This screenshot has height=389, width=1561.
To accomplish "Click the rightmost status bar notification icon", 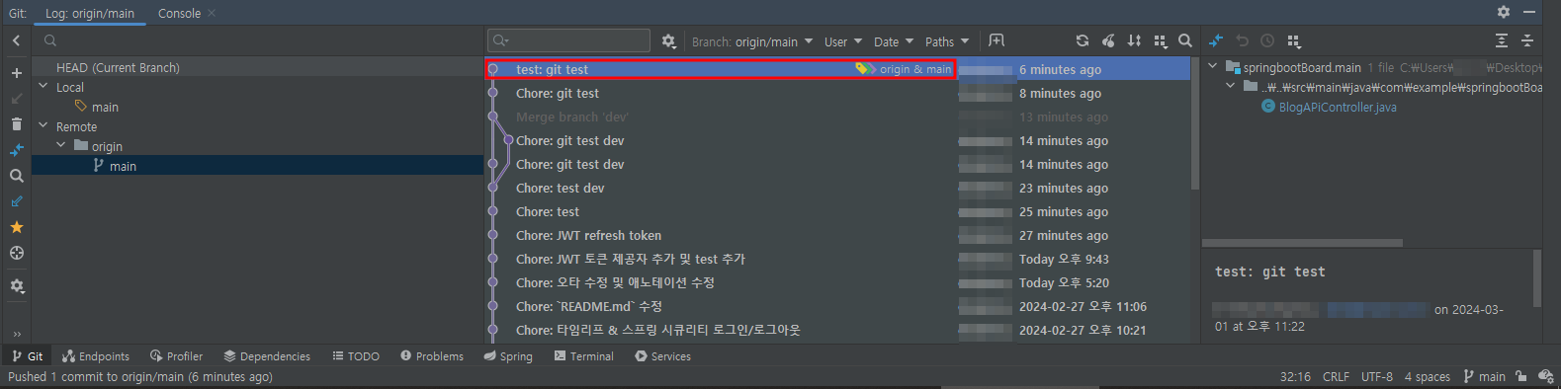I will click(1546, 376).
